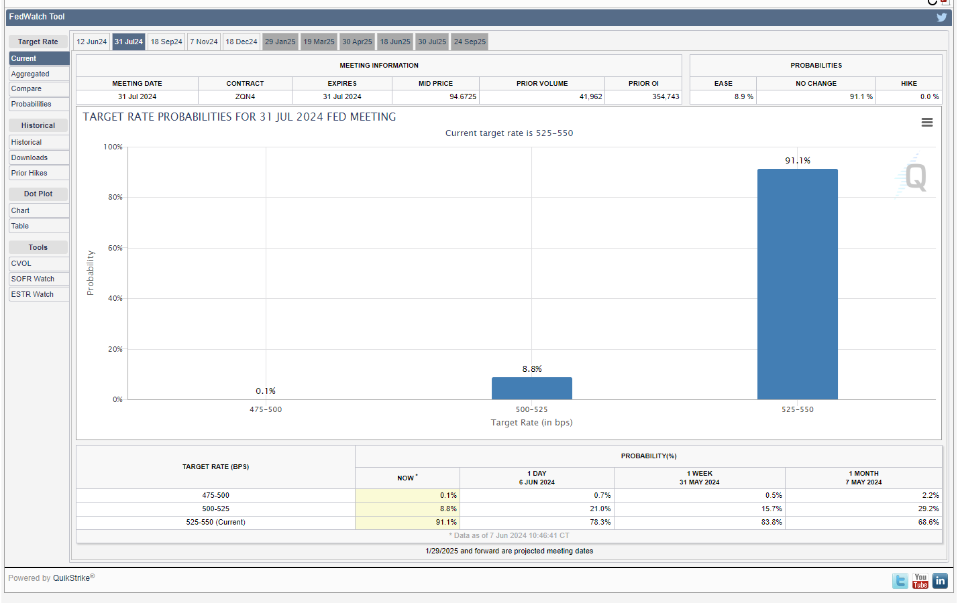Click the Twitter bird icon in header
Viewport: 960px width, 603px height.
tap(941, 17)
